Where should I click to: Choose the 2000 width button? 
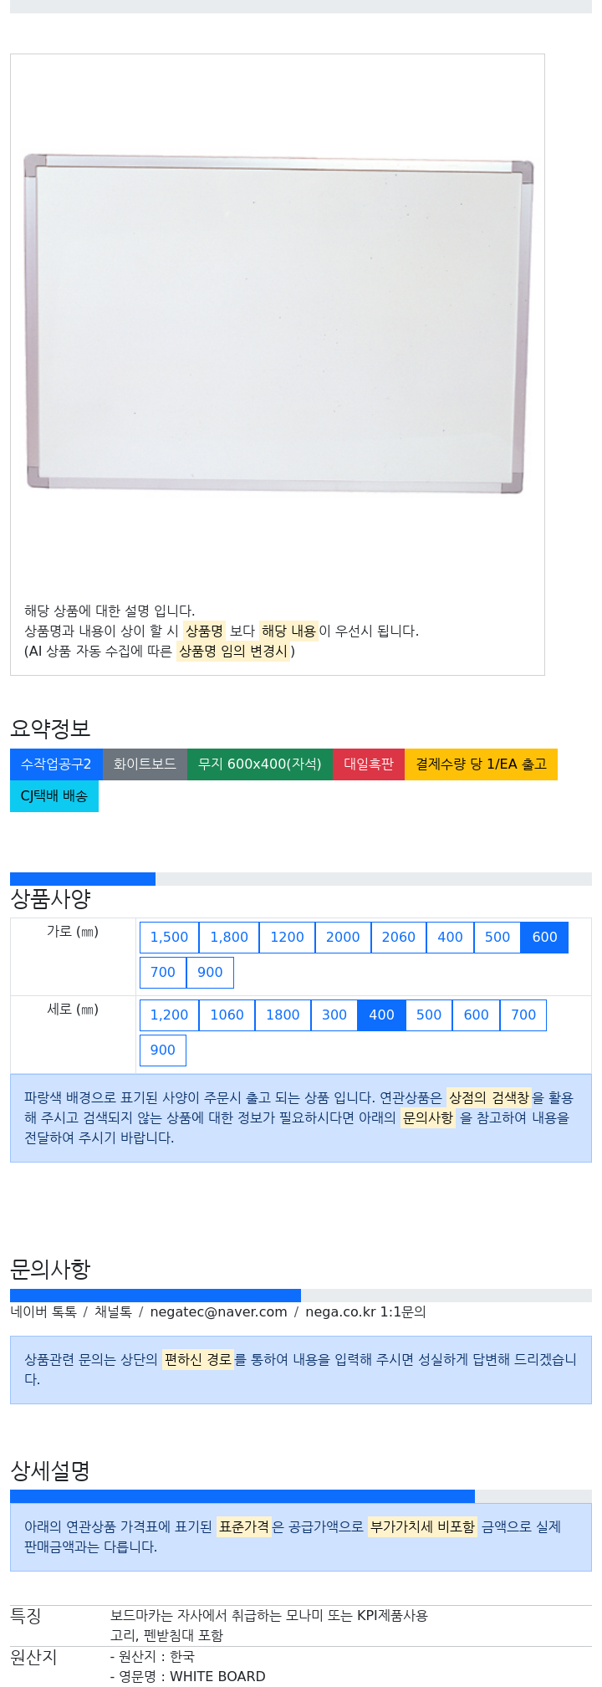click(343, 937)
